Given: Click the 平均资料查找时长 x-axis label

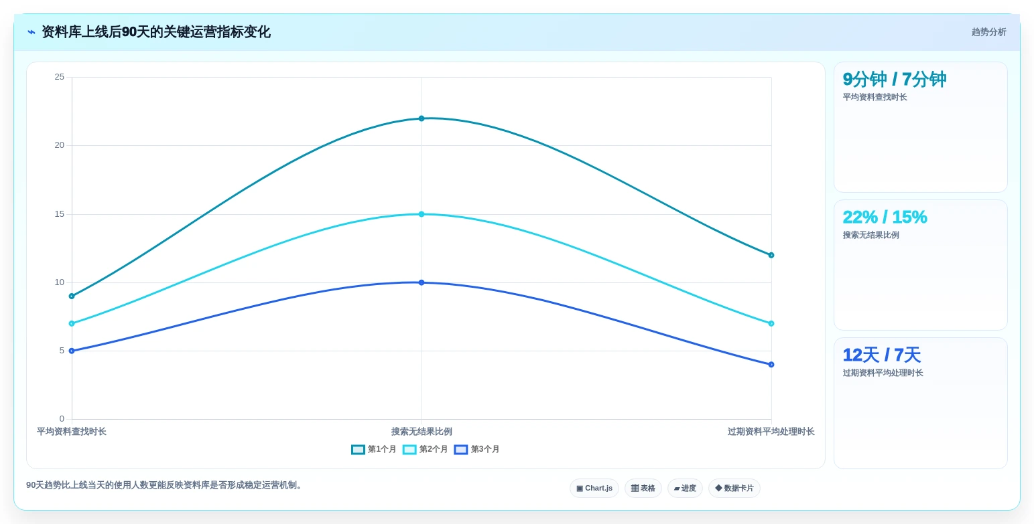Looking at the screenshot, I should pyautogui.click(x=72, y=432).
